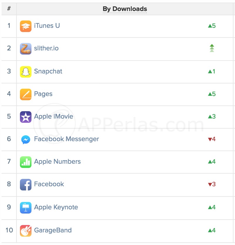Click the Apple Numbers chart icon
The image size is (235, 245).
pyautogui.click(x=26, y=162)
